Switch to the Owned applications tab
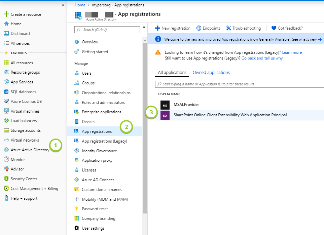The width and height of the screenshot is (324, 235). pos(211,73)
